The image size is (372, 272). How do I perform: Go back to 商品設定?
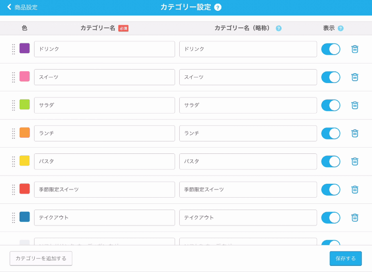coord(22,7)
